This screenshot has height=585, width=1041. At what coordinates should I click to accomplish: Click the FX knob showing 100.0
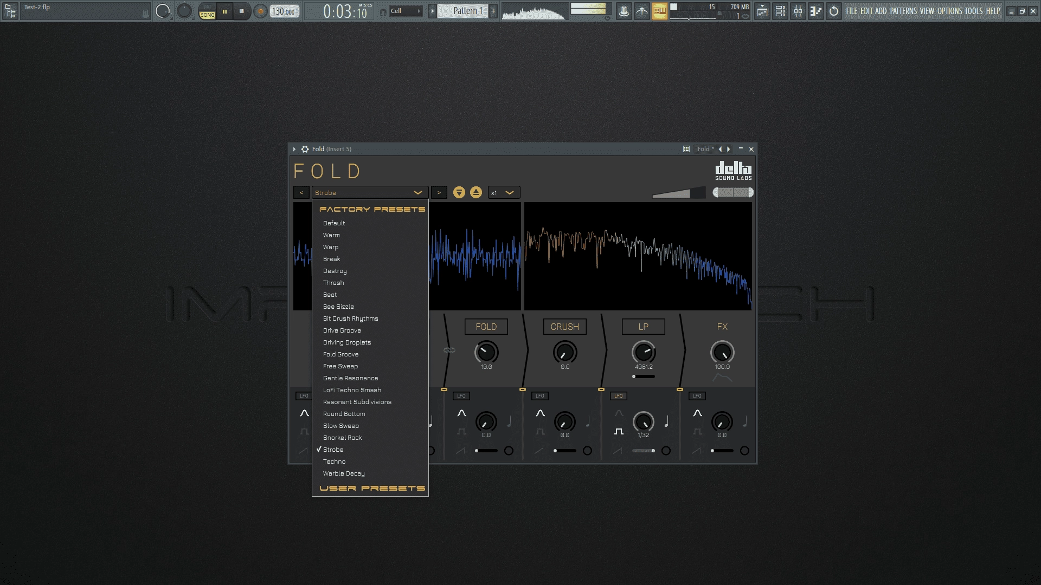click(722, 353)
